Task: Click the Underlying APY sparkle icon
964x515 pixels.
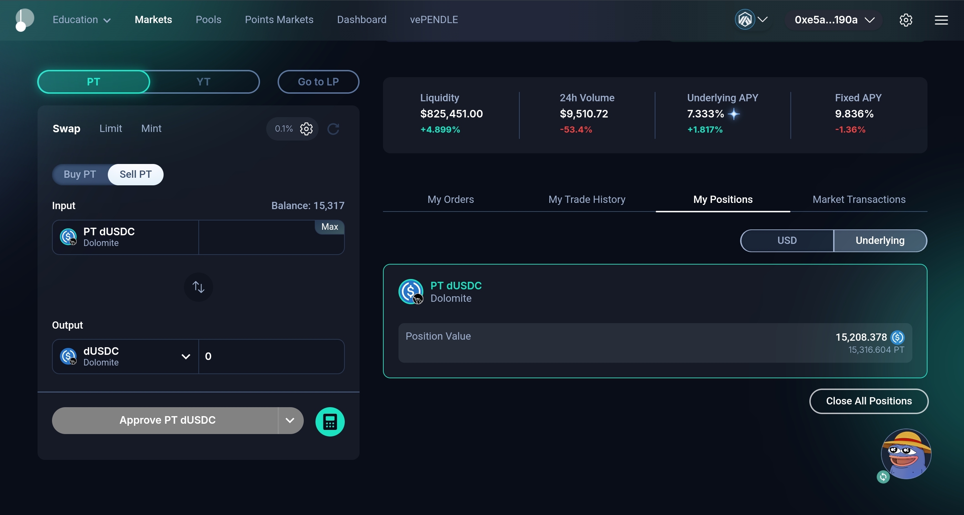Action: [x=734, y=114]
